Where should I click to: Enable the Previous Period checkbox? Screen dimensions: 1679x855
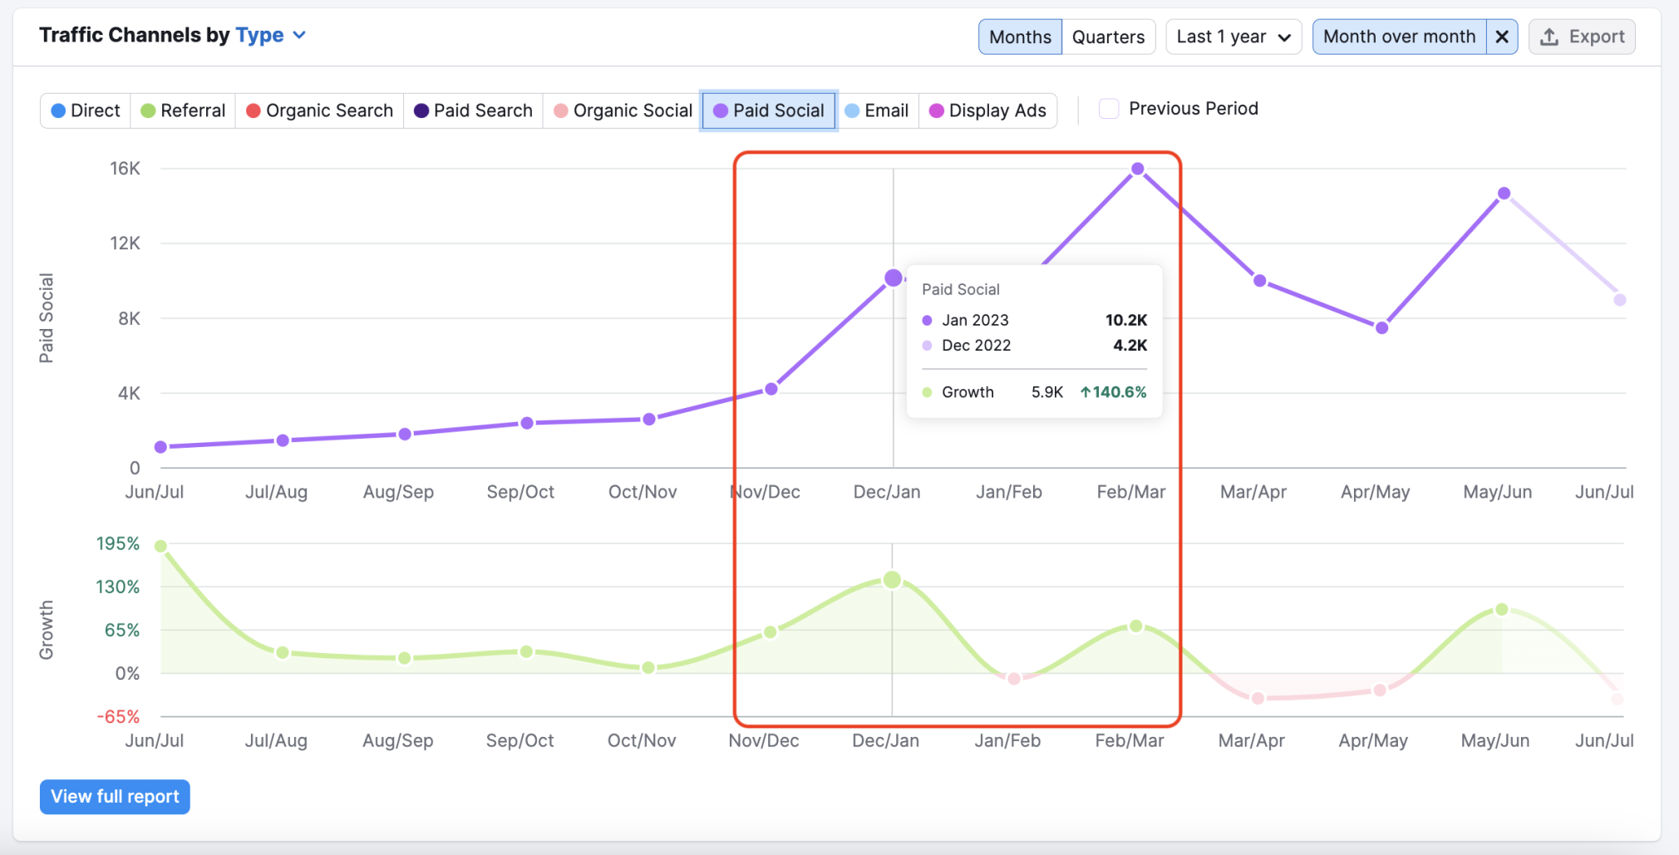point(1109,109)
